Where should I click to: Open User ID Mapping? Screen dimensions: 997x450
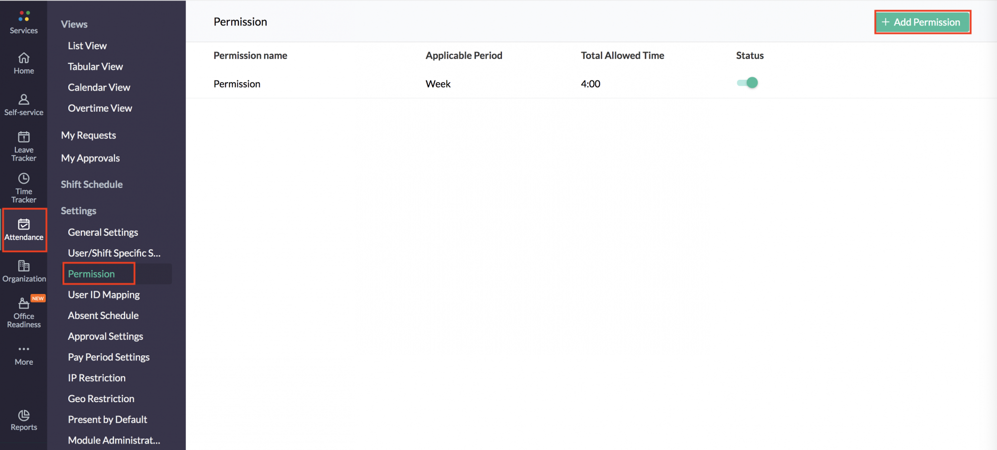point(104,295)
